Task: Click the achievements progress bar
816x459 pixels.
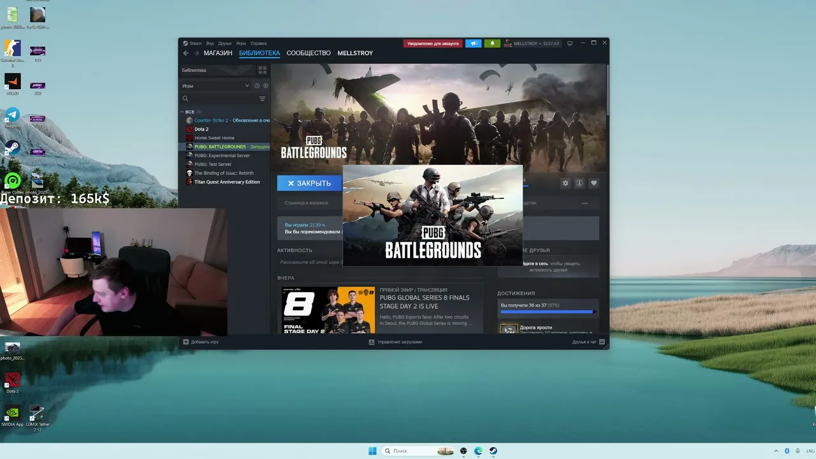Action: 548,312
